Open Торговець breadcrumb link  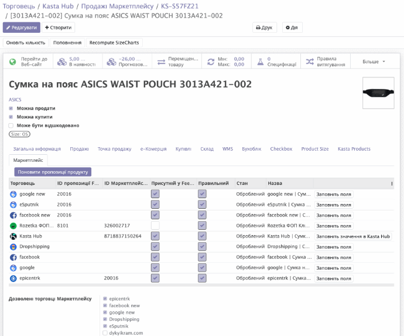click(19, 6)
